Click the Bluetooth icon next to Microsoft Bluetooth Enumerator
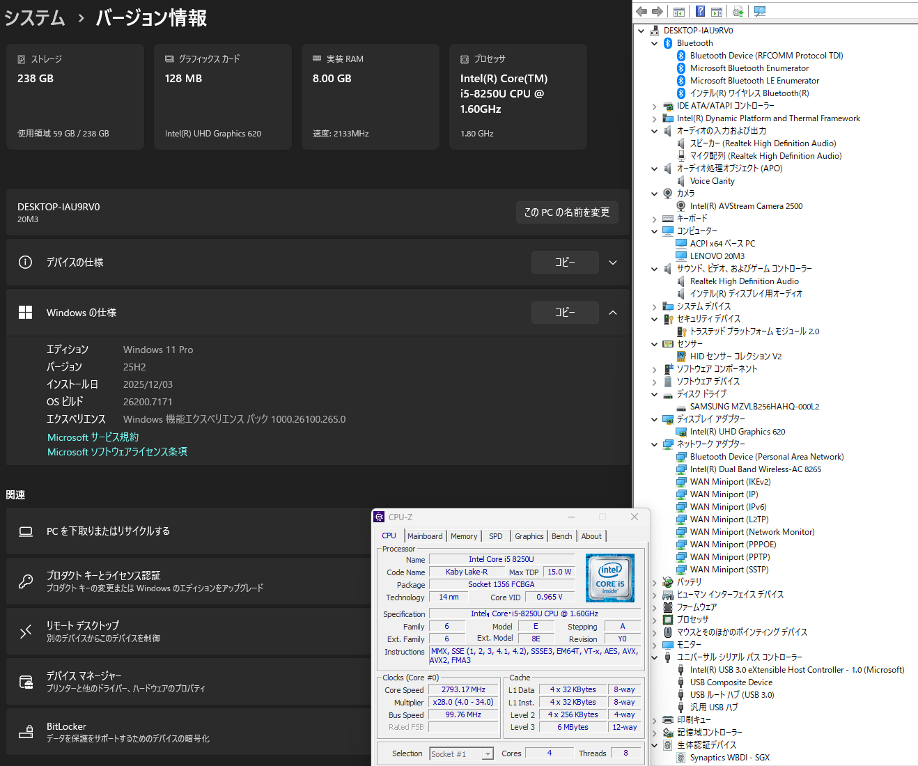 tap(680, 68)
